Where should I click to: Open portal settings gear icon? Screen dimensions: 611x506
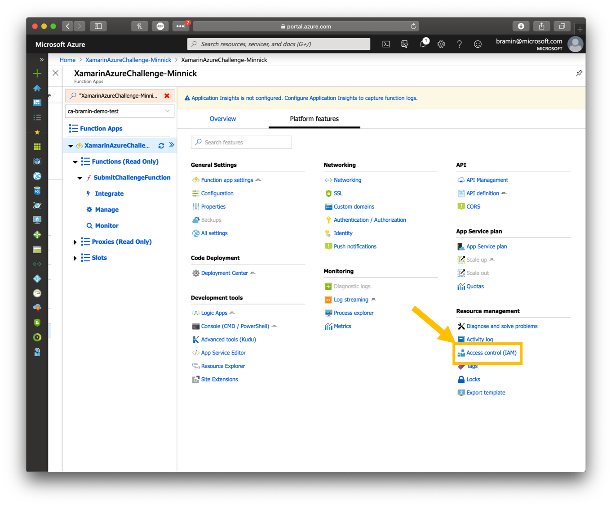[441, 44]
